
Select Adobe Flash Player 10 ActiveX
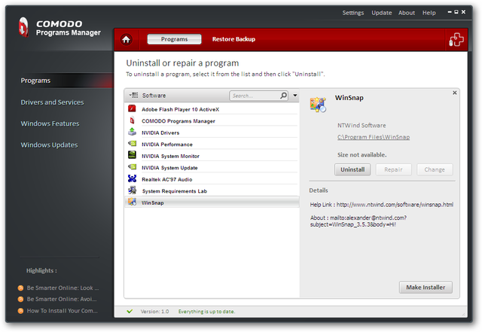click(212, 108)
